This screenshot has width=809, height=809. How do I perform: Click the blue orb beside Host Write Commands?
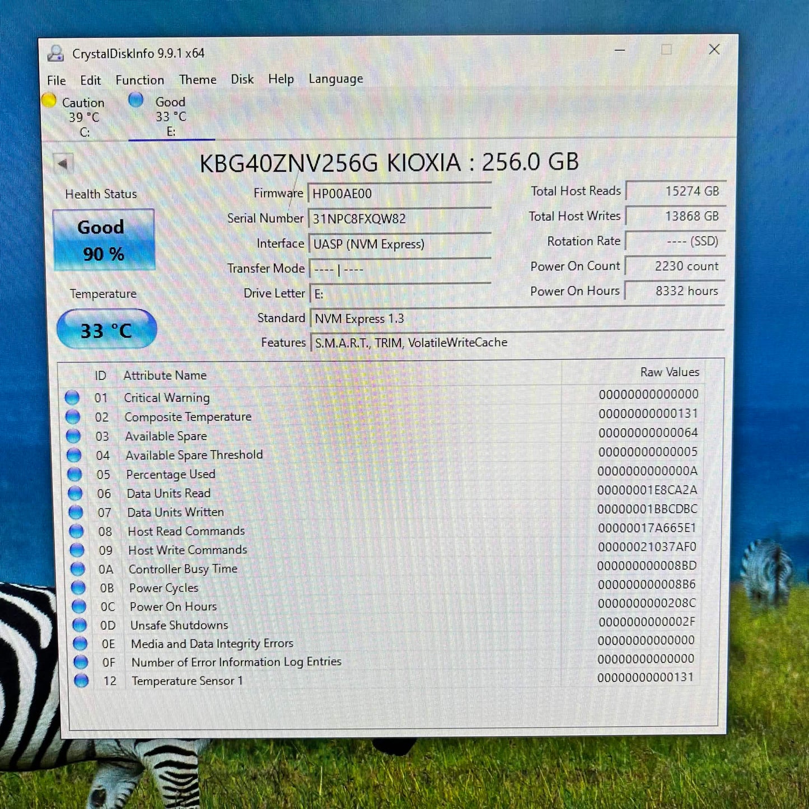coord(77,550)
